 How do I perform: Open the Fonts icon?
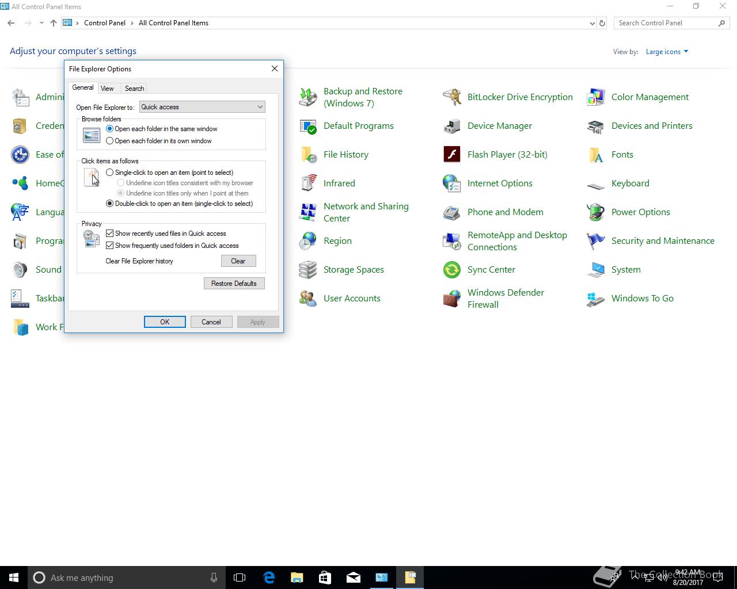coord(596,155)
